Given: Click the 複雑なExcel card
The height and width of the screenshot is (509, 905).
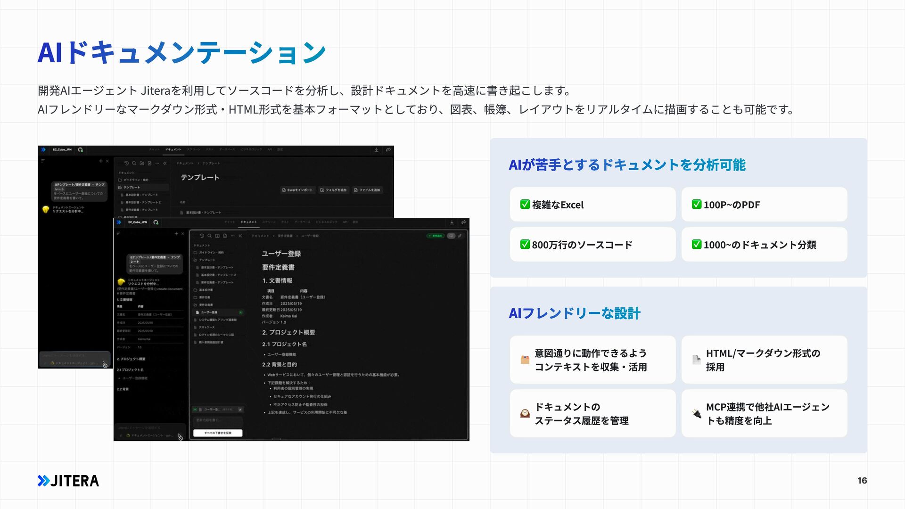Looking at the screenshot, I should point(592,205).
